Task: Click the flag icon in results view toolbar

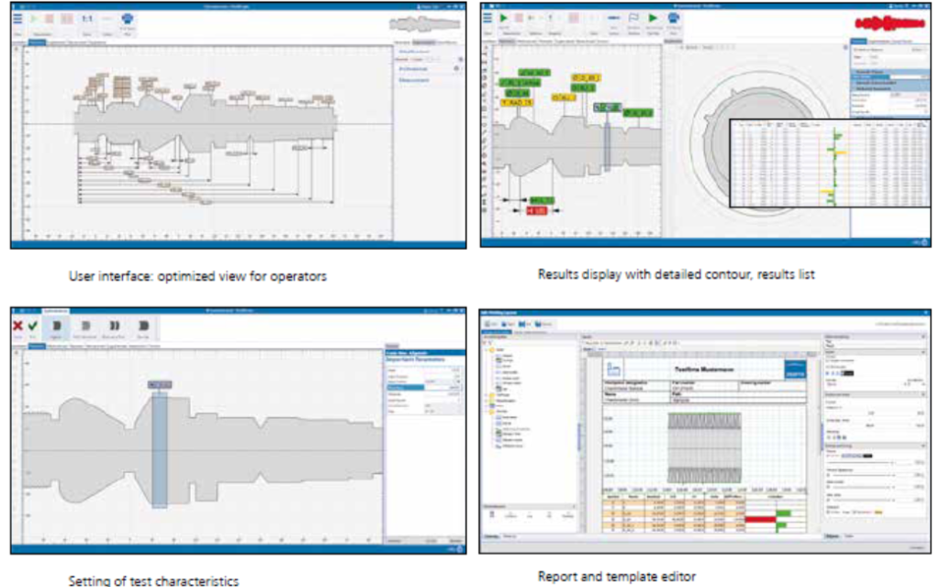Action: [x=633, y=17]
